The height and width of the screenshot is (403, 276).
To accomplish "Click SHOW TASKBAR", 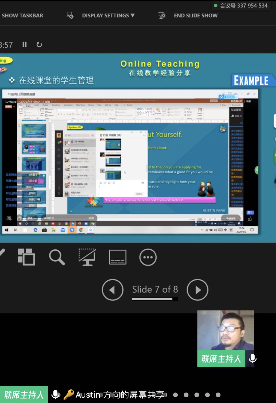I will pyautogui.click(x=22, y=16).
